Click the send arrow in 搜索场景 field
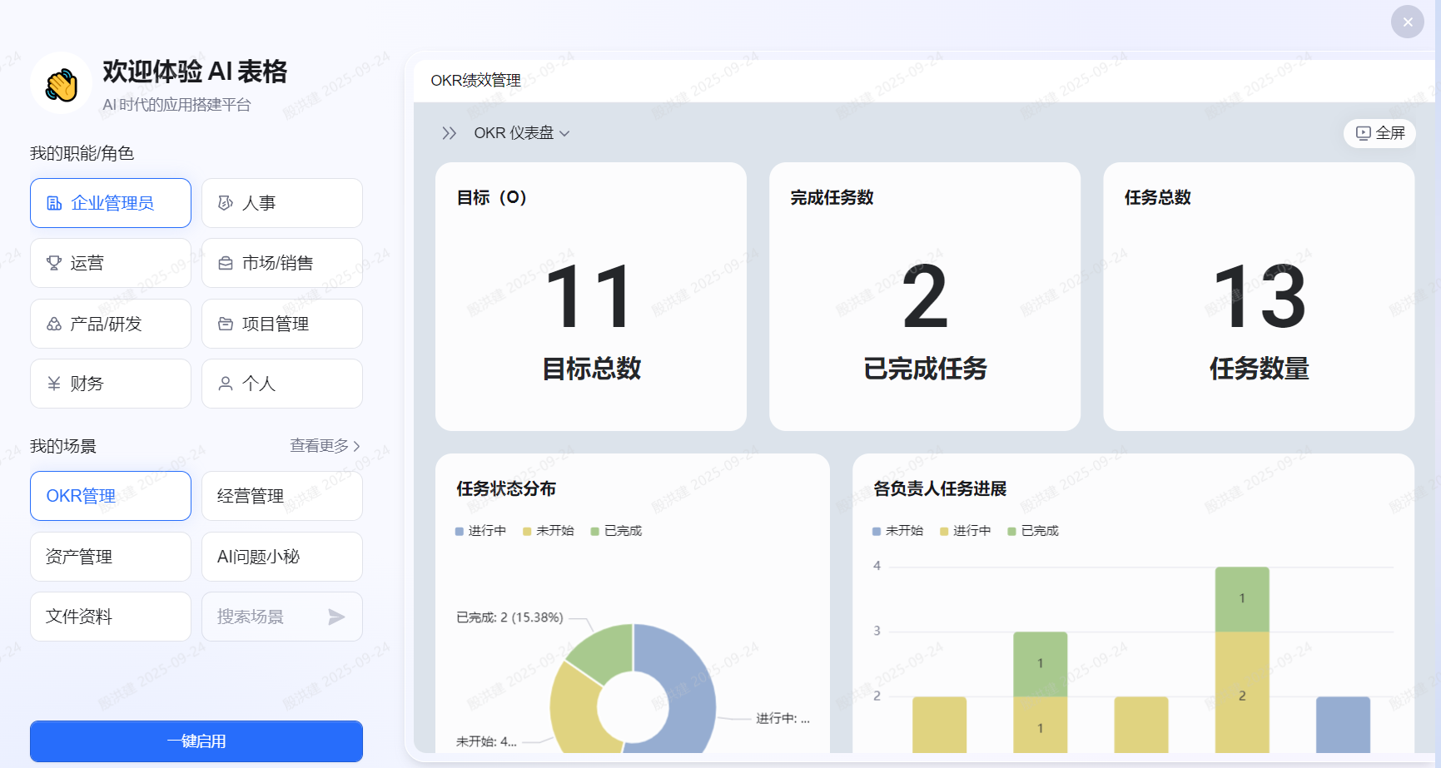This screenshot has height=768, width=1441. (x=336, y=617)
